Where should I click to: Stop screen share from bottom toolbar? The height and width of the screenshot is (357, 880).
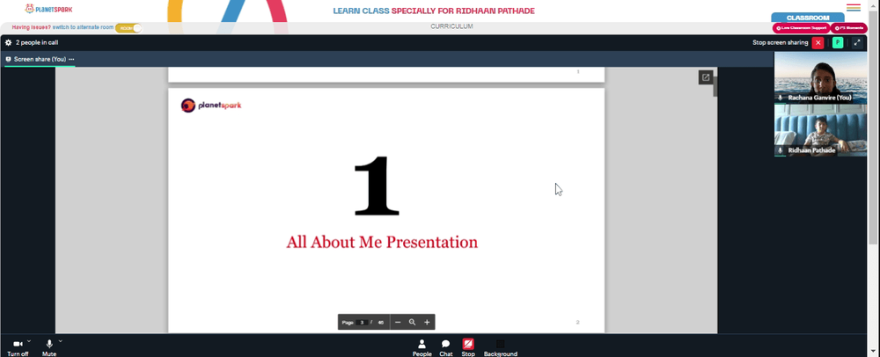(x=468, y=347)
